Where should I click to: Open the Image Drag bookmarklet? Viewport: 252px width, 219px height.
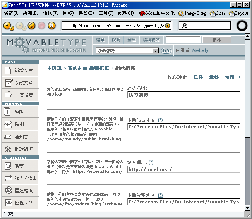tap(192, 13)
